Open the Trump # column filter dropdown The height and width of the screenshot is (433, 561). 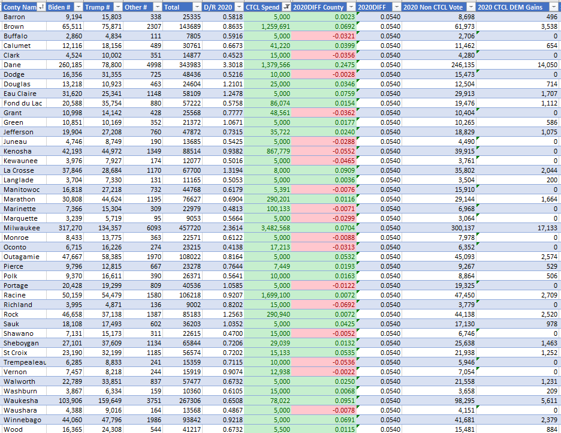[x=118, y=7]
